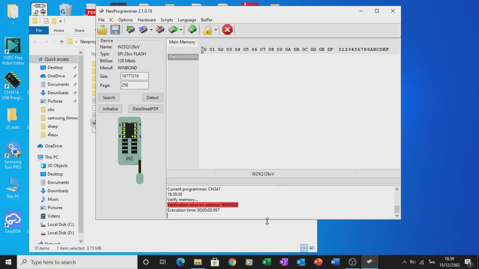Screen dimensions: 479x269
Task: Open the IC menu
Action: click(111, 20)
